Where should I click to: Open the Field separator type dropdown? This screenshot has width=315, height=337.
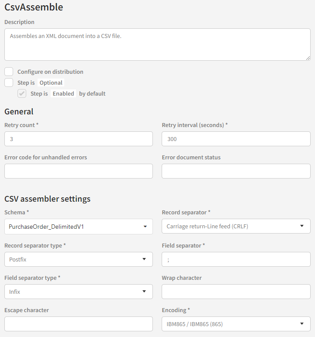coord(78,292)
